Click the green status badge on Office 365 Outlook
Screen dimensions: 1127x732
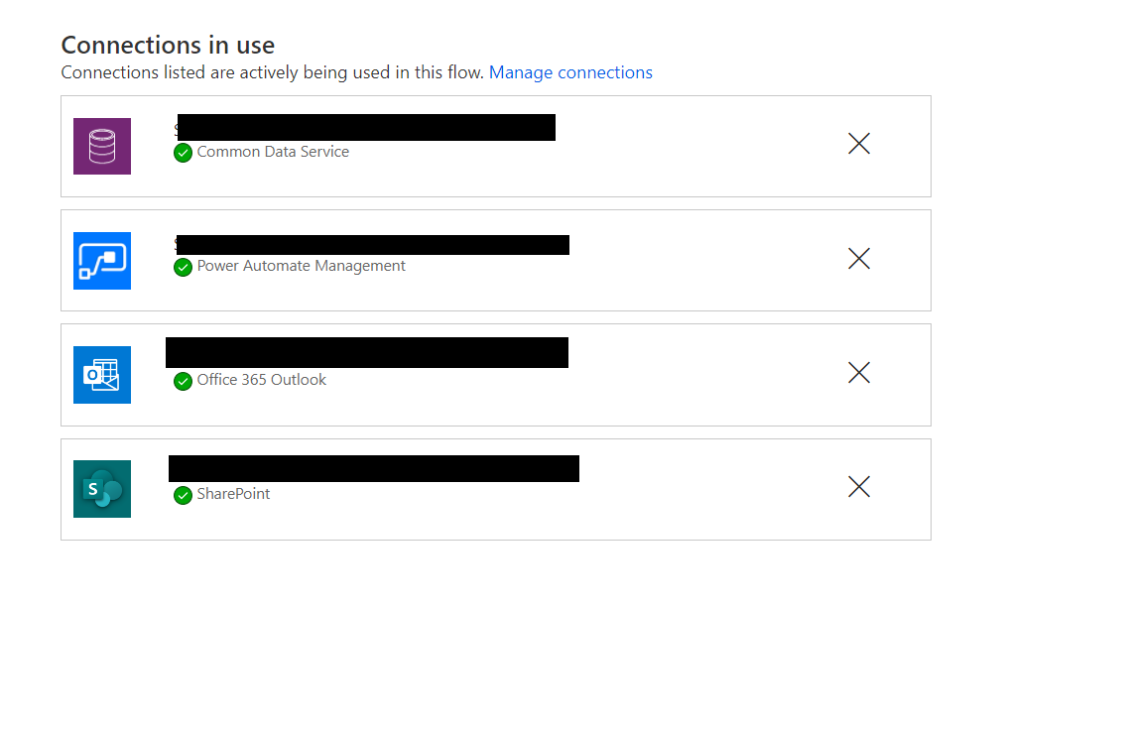pyautogui.click(x=183, y=381)
